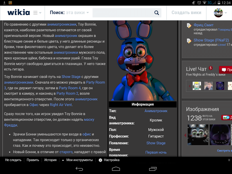The width and height of the screenshot is (232, 174).
Task: Click "Аниматроник" value in info table
Action: [x=156, y=111]
